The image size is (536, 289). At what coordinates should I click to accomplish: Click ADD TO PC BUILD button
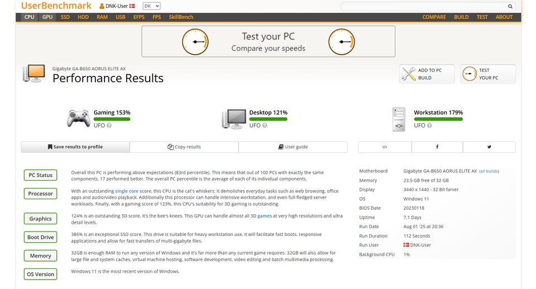pos(427,74)
